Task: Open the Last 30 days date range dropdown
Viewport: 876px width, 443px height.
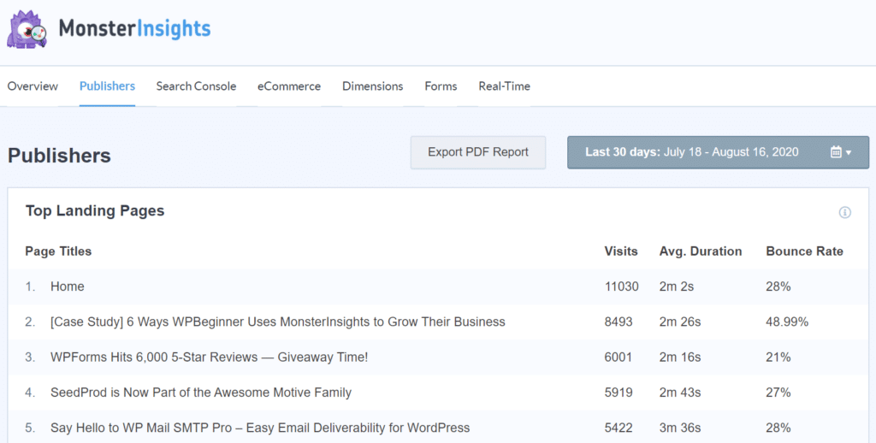Action: click(x=718, y=152)
